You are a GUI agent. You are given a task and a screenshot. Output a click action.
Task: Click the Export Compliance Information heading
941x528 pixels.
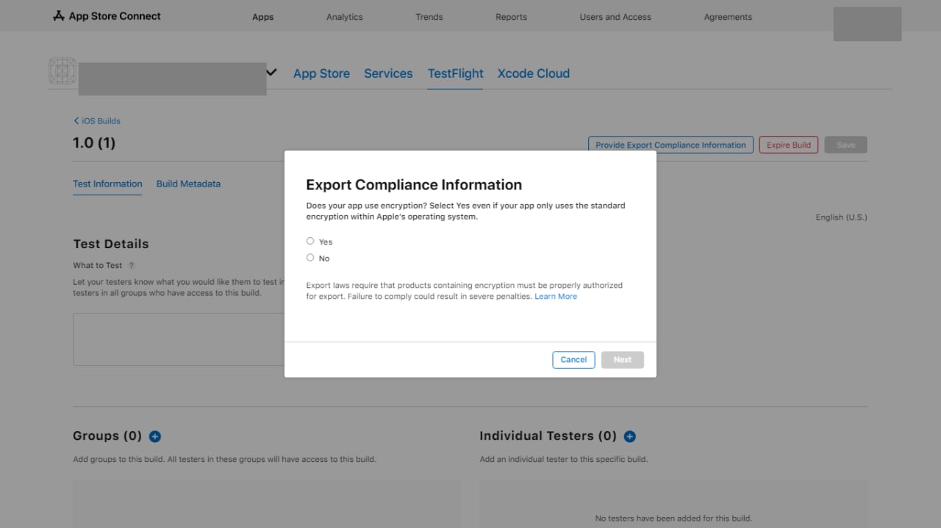pyautogui.click(x=414, y=185)
